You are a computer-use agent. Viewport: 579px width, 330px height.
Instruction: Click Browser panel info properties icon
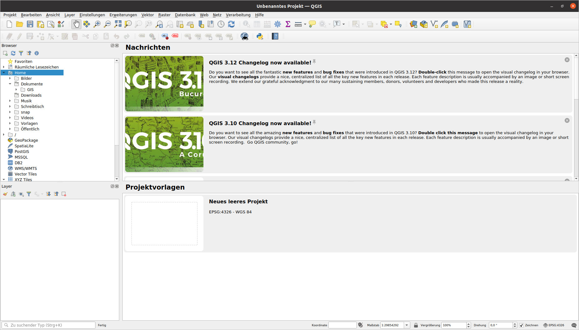tap(37, 53)
